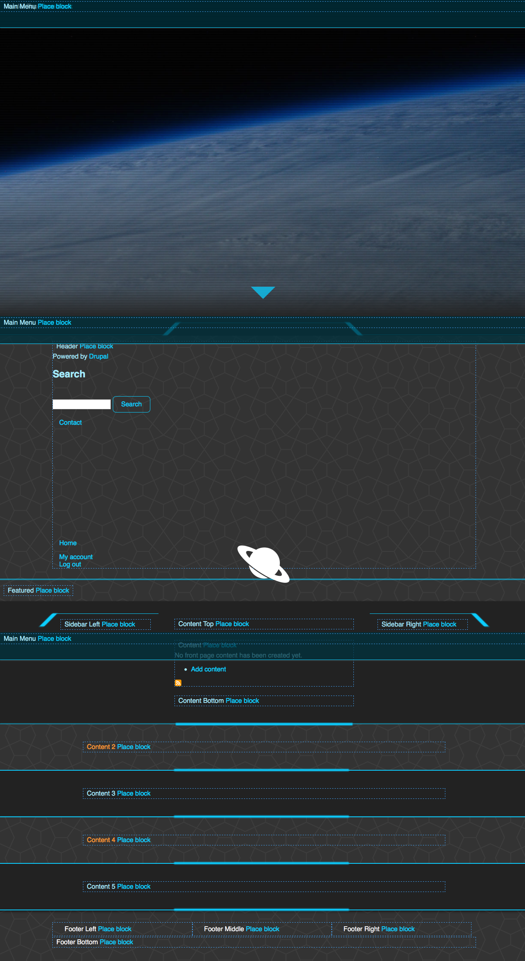The width and height of the screenshot is (525, 961).
Task: Focus the search text input field
Action: (x=82, y=404)
